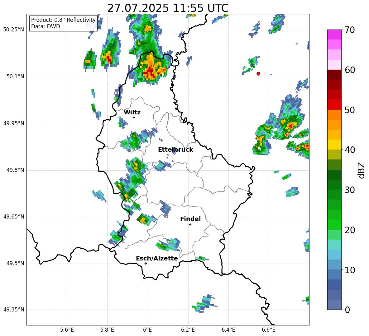Viewport: 369px width, 336px height.
Task: Click the 49.95°N latitude label
Action: pos(14,123)
